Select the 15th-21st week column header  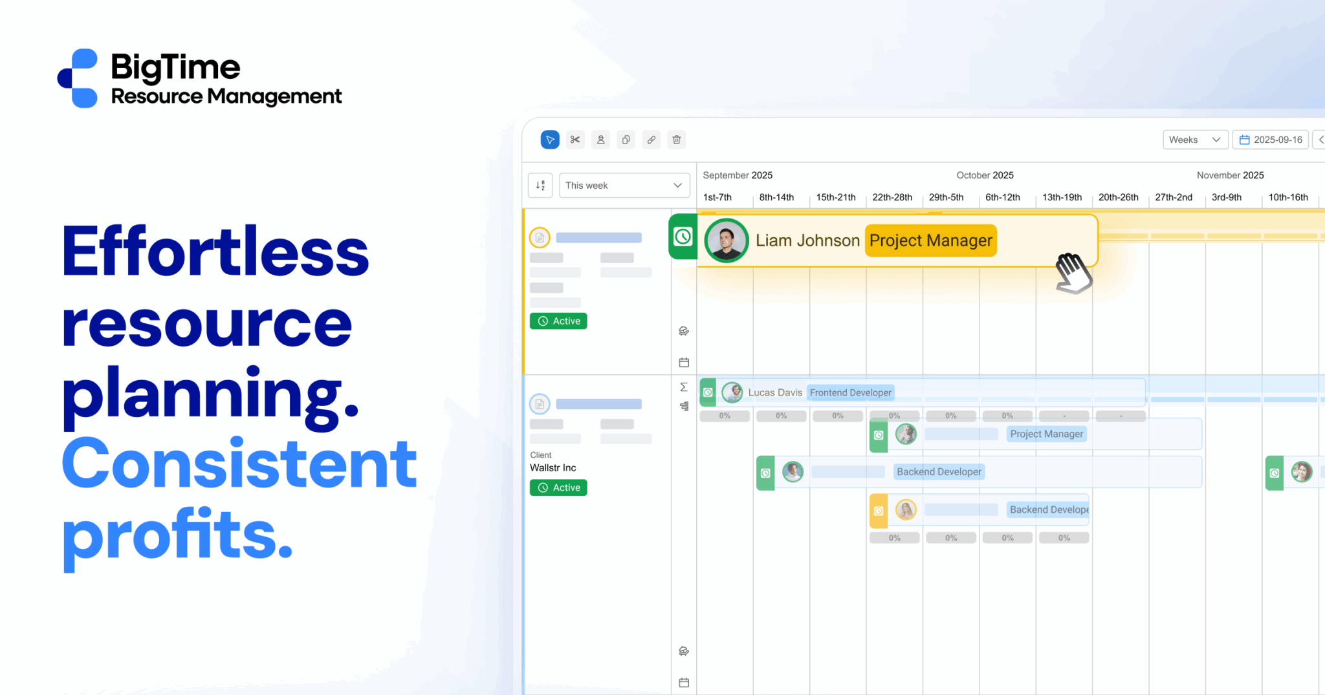point(835,197)
